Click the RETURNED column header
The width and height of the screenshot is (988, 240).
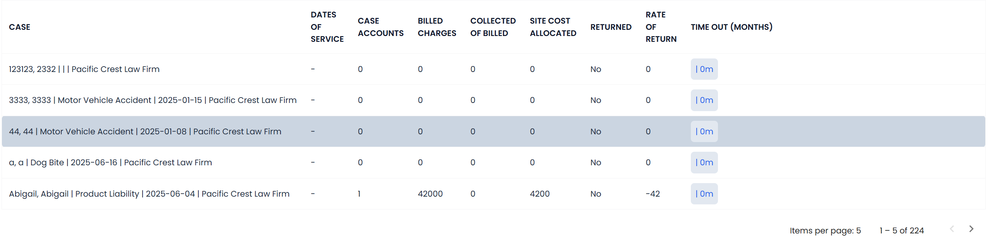click(x=611, y=27)
